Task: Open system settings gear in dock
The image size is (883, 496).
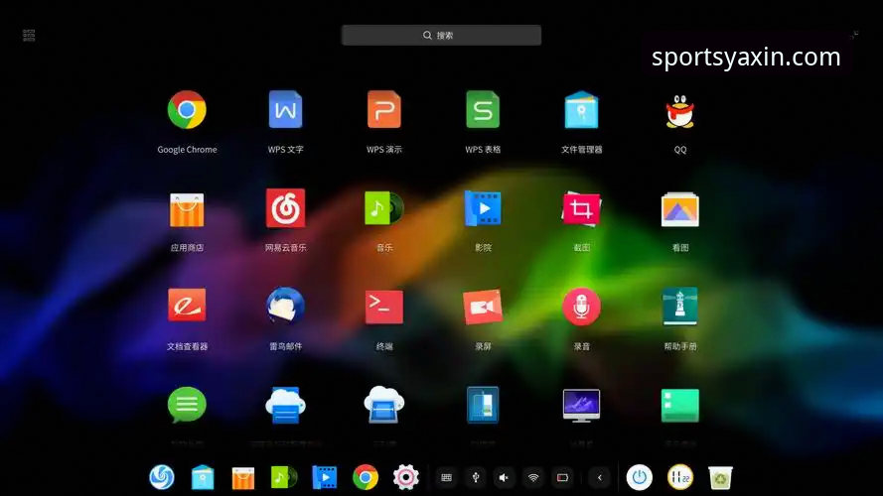Action: point(405,477)
